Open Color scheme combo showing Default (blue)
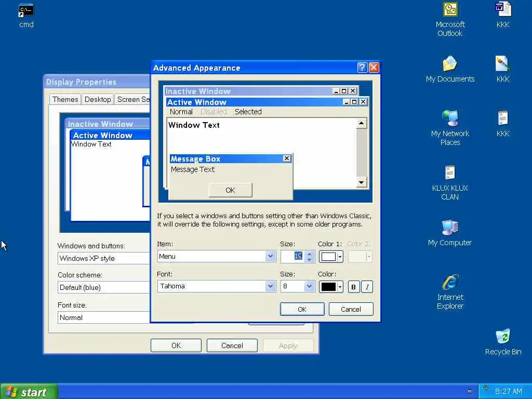The height and width of the screenshot is (399, 532). (103, 287)
